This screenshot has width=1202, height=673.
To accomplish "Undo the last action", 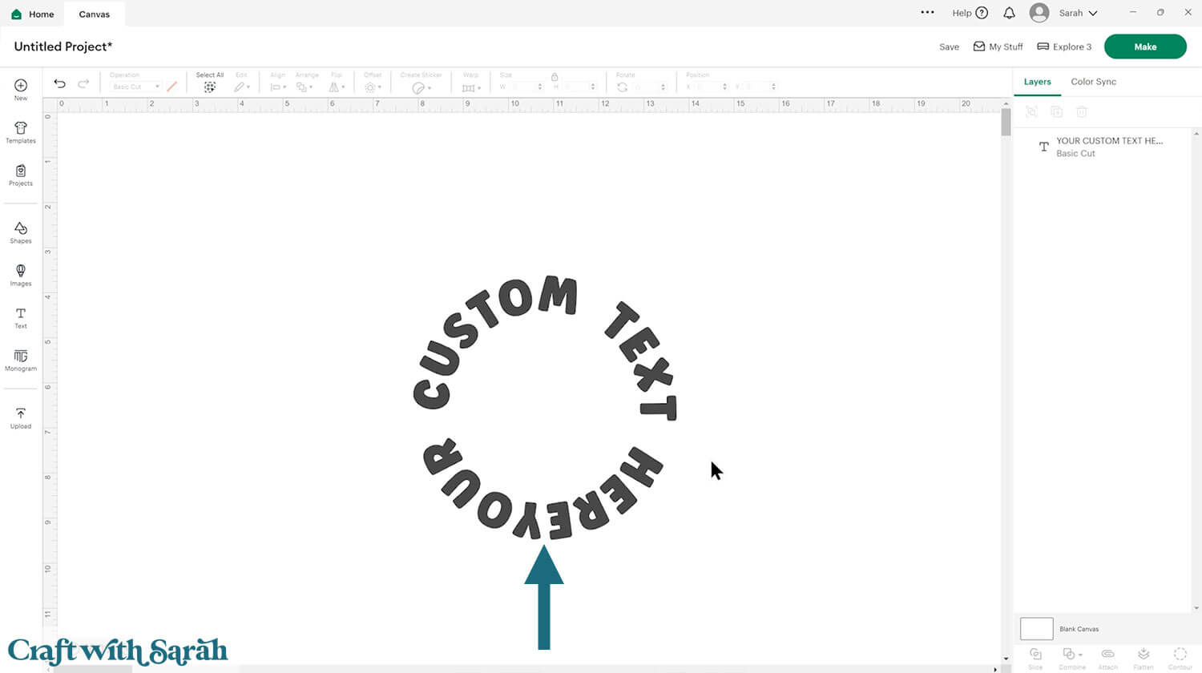I will click(59, 83).
